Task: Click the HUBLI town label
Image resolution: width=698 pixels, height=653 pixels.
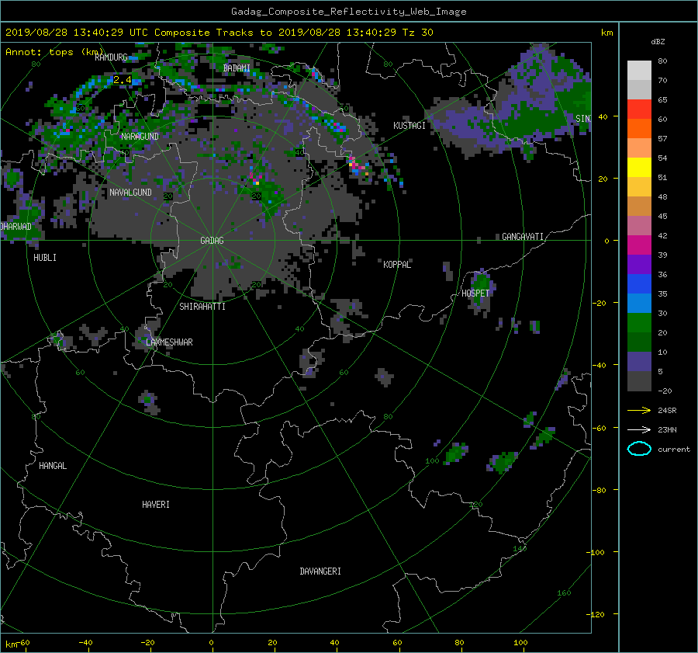Action: pyautogui.click(x=45, y=258)
